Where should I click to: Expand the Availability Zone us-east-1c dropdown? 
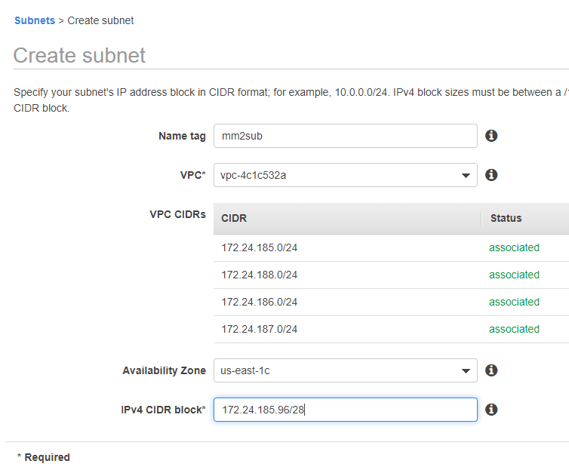click(x=345, y=370)
